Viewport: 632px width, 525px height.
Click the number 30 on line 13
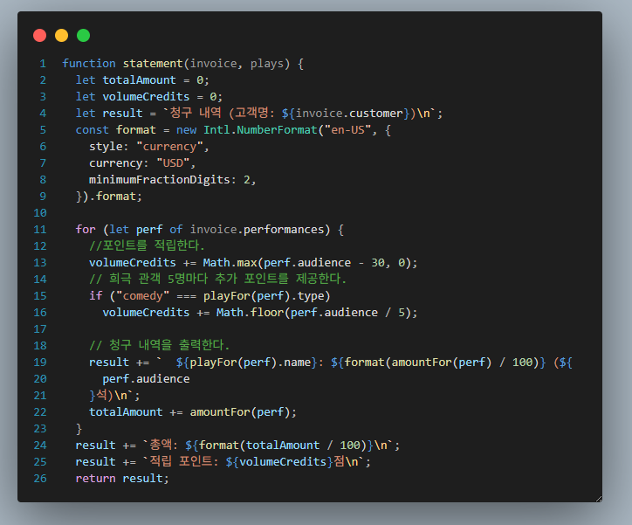pyautogui.click(x=378, y=262)
